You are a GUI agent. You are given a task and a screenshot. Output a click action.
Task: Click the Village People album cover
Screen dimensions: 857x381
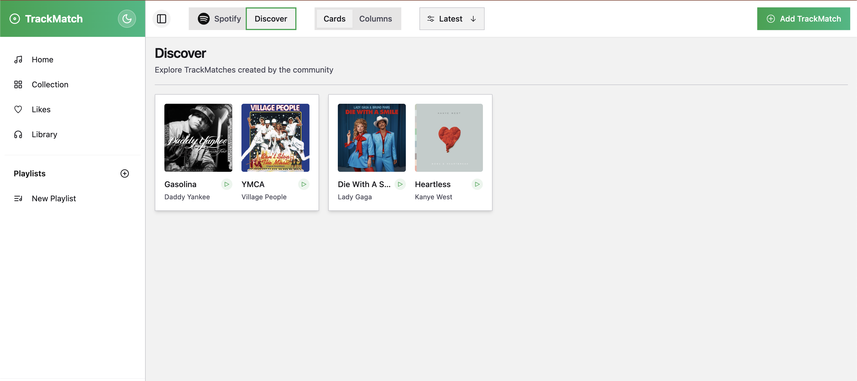point(275,138)
